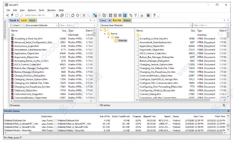Open the File menu
The image size is (233, 141).
pyautogui.click(x=8, y=10)
